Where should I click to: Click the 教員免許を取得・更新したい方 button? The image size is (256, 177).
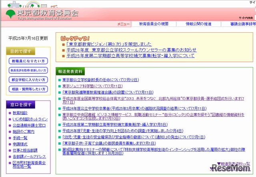tap(28, 70)
